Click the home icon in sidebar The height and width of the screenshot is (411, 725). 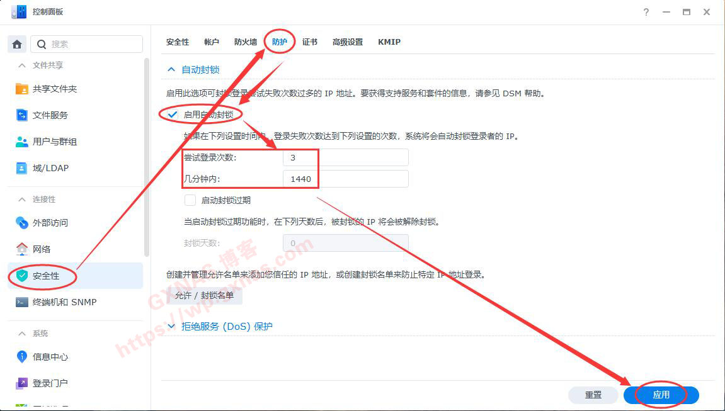pyautogui.click(x=17, y=44)
